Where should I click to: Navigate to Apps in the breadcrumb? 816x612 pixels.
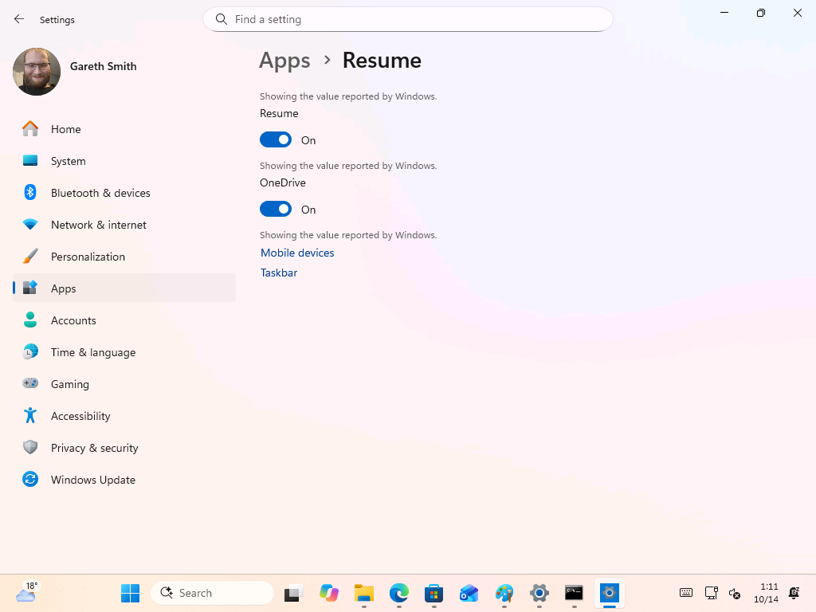coord(284,61)
